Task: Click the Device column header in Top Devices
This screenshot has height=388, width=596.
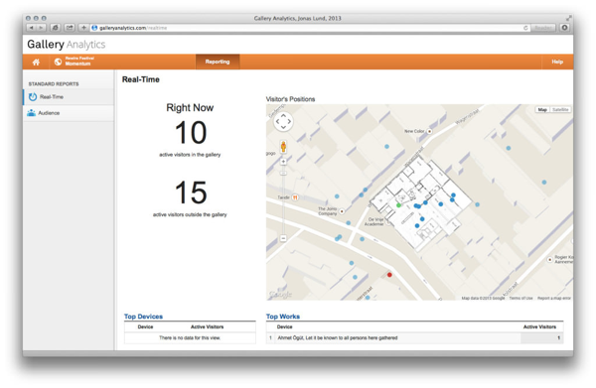Action: pos(145,326)
